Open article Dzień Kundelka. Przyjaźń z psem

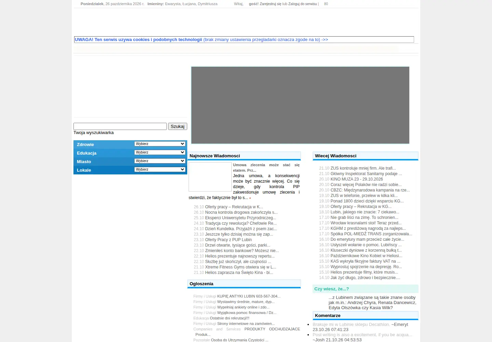(x=241, y=229)
